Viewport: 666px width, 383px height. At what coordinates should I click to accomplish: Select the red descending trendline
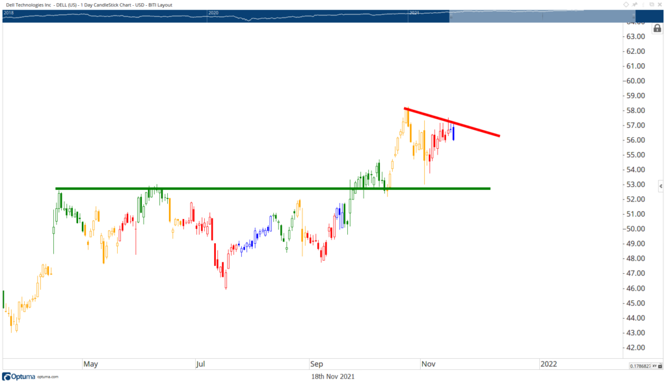tap(452, 122)
